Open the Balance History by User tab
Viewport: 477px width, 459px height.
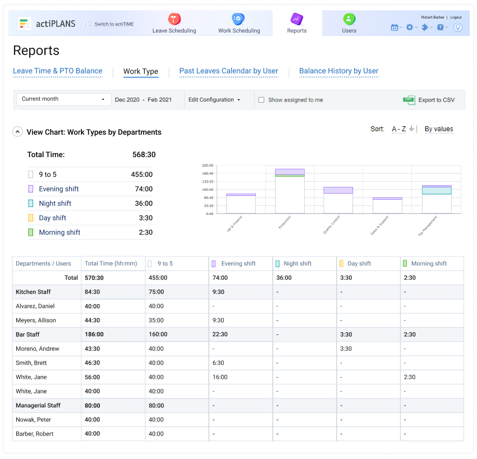(x=338, y=71)
